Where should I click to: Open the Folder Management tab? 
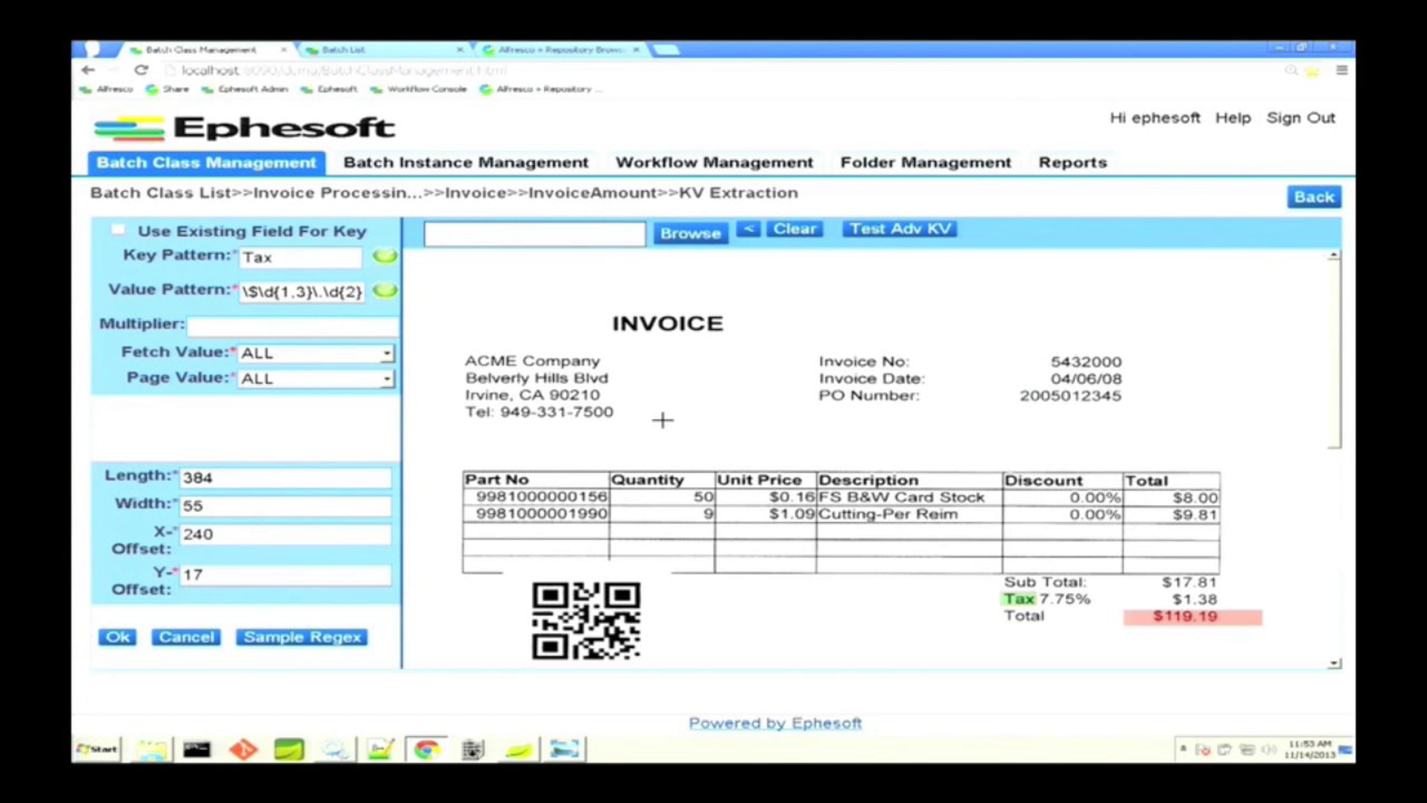pos(925,163)
